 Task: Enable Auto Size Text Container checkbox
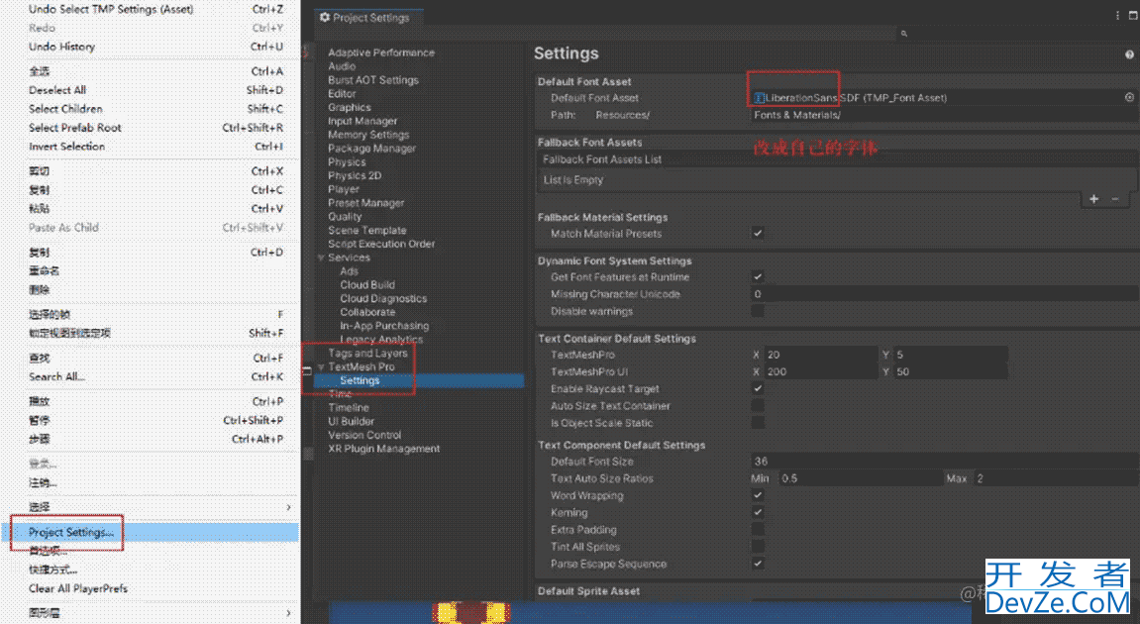pos(758,406)
